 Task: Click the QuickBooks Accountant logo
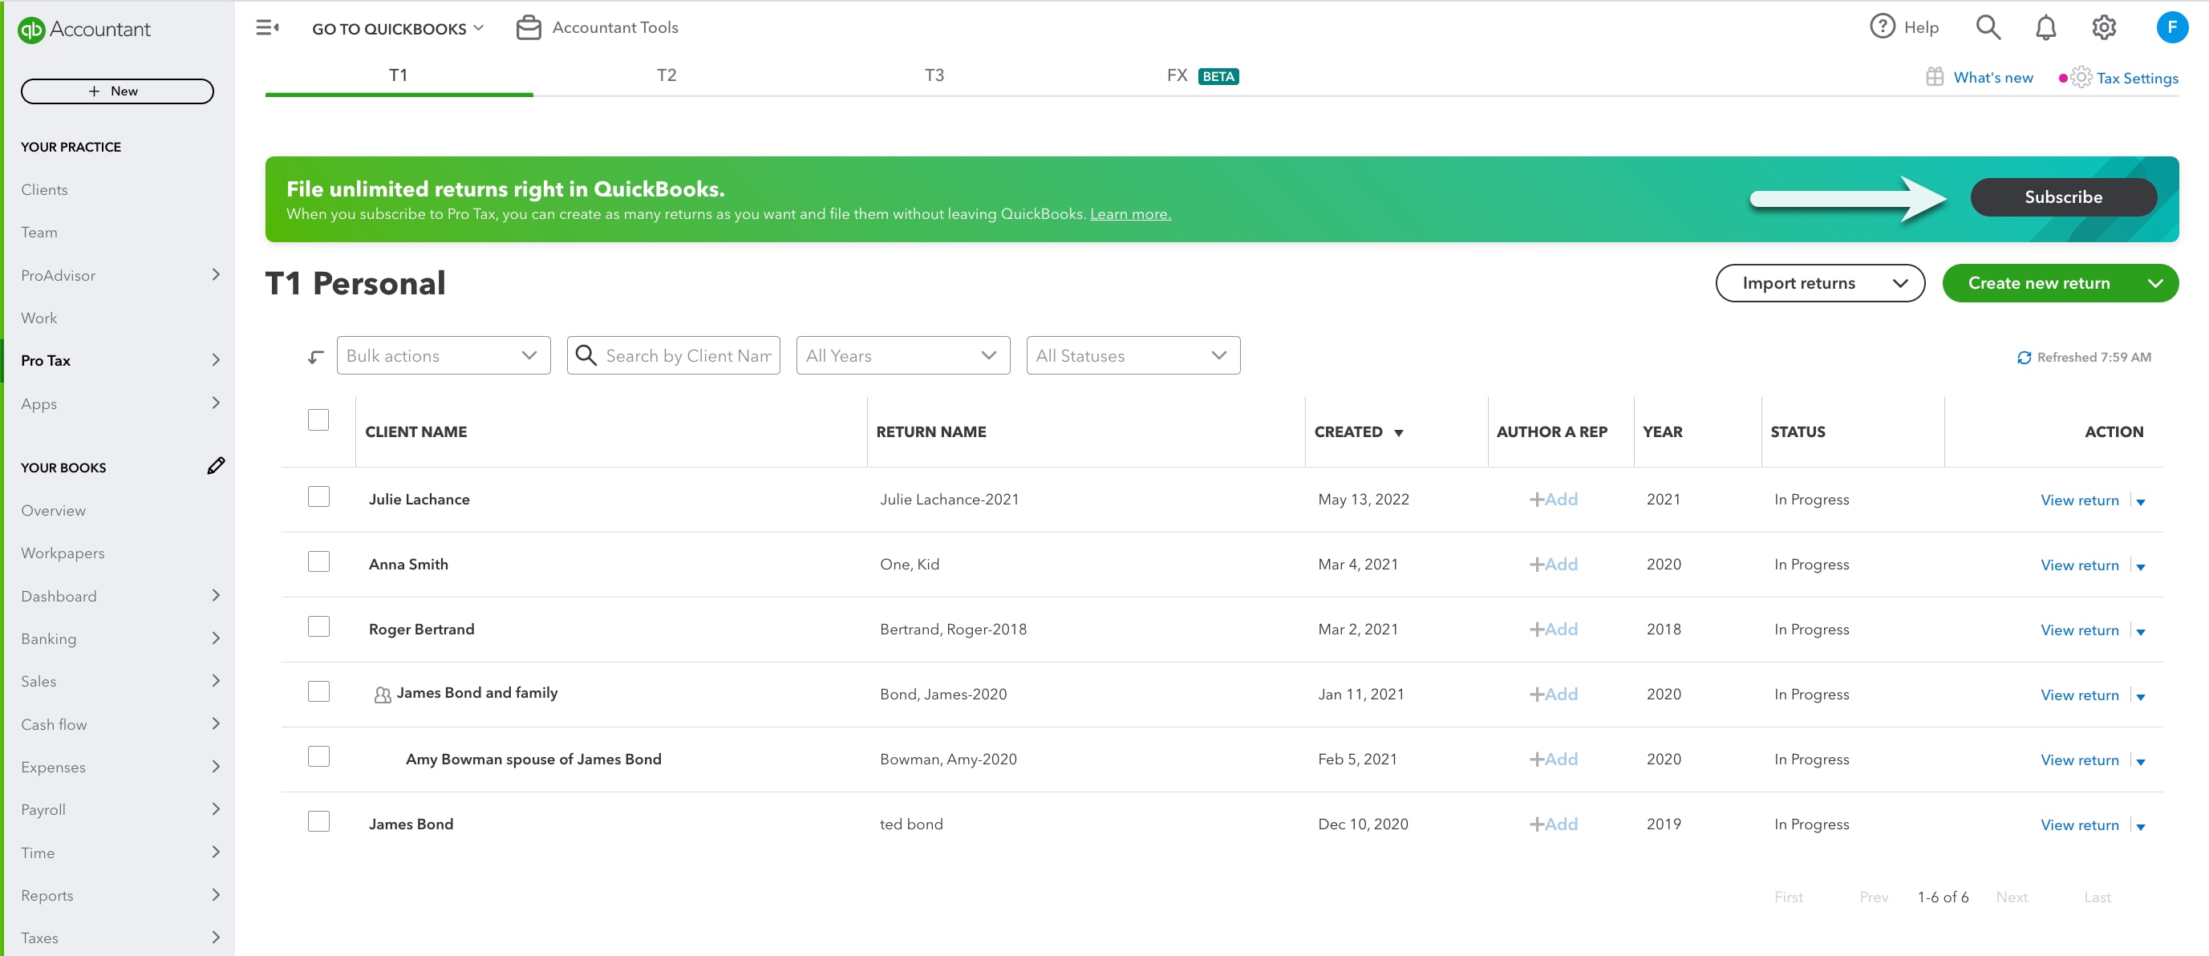(84, 29)
